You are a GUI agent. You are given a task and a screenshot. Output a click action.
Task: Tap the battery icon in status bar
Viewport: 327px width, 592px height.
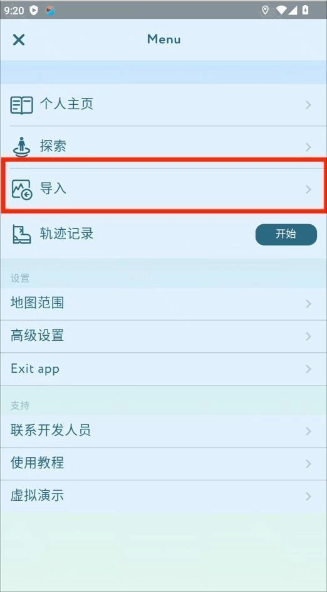tap(305, 10)
